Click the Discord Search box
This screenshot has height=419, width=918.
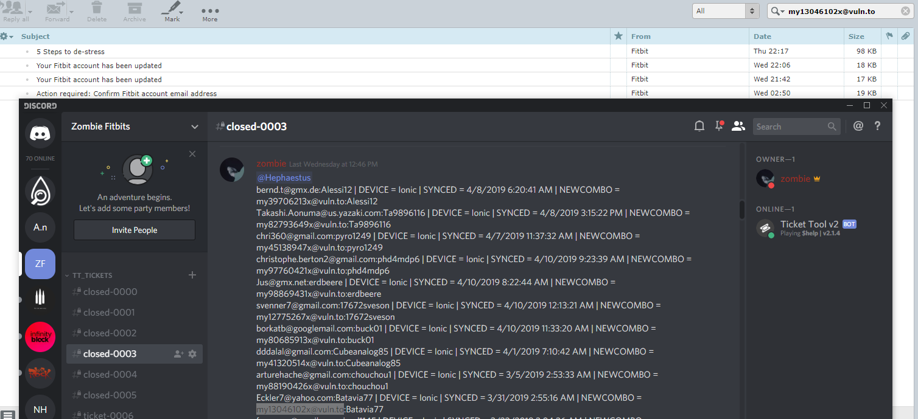[796, 126]
